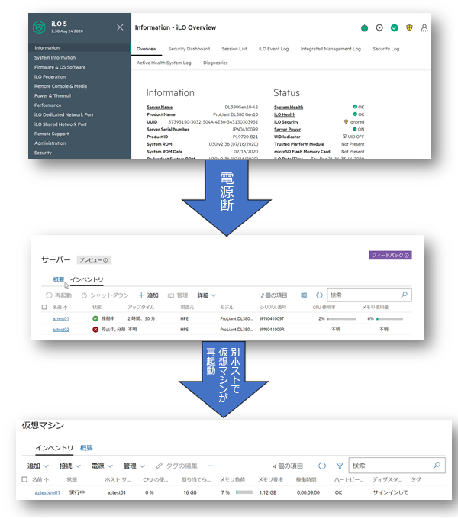Toggle select-all checkbox in server list header
The width and height of the screenshot is (458, 519).
[44, 307]
